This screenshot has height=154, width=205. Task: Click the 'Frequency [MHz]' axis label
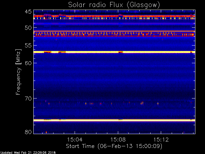point(18,72)
